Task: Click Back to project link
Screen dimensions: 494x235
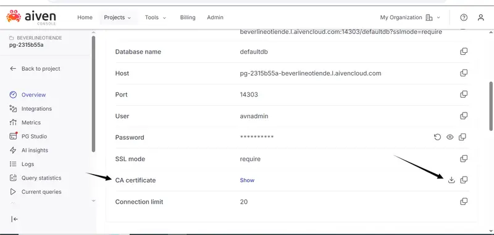Action: (35, 68)
